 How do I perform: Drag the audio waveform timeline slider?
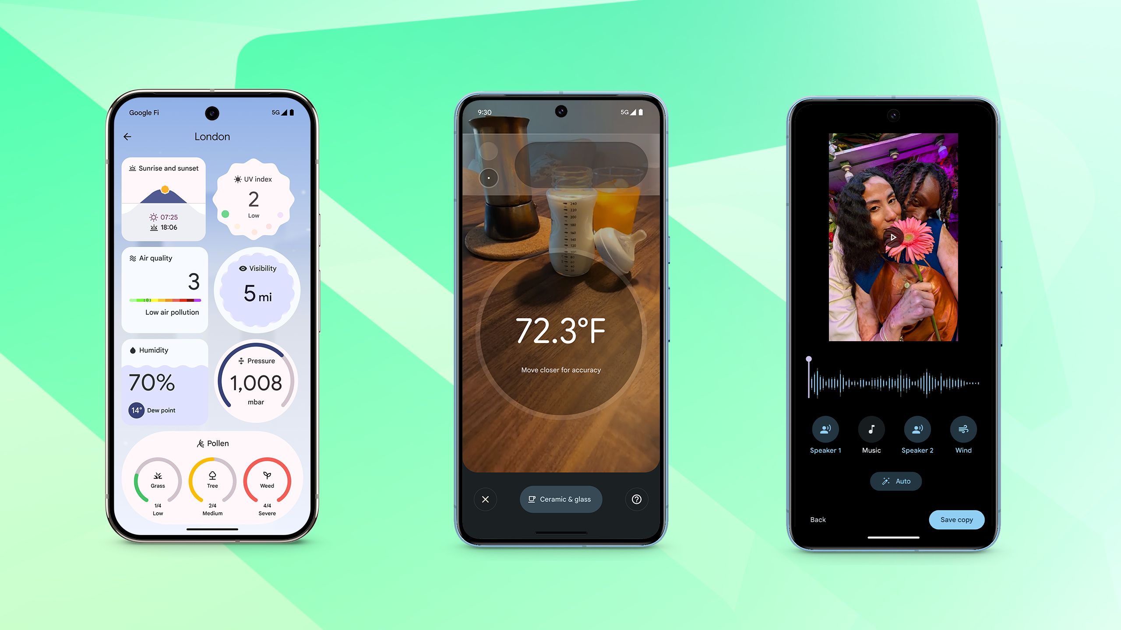pos(808,359)
